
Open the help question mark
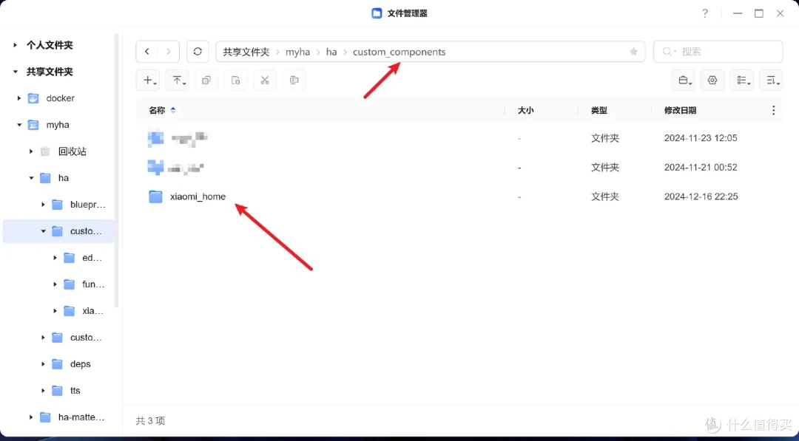tap(705, 13)
